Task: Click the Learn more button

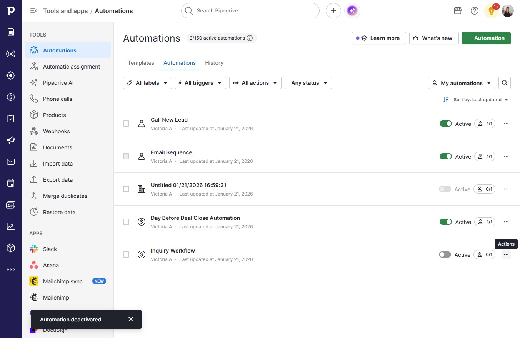Action: click(x=379, y=38)
